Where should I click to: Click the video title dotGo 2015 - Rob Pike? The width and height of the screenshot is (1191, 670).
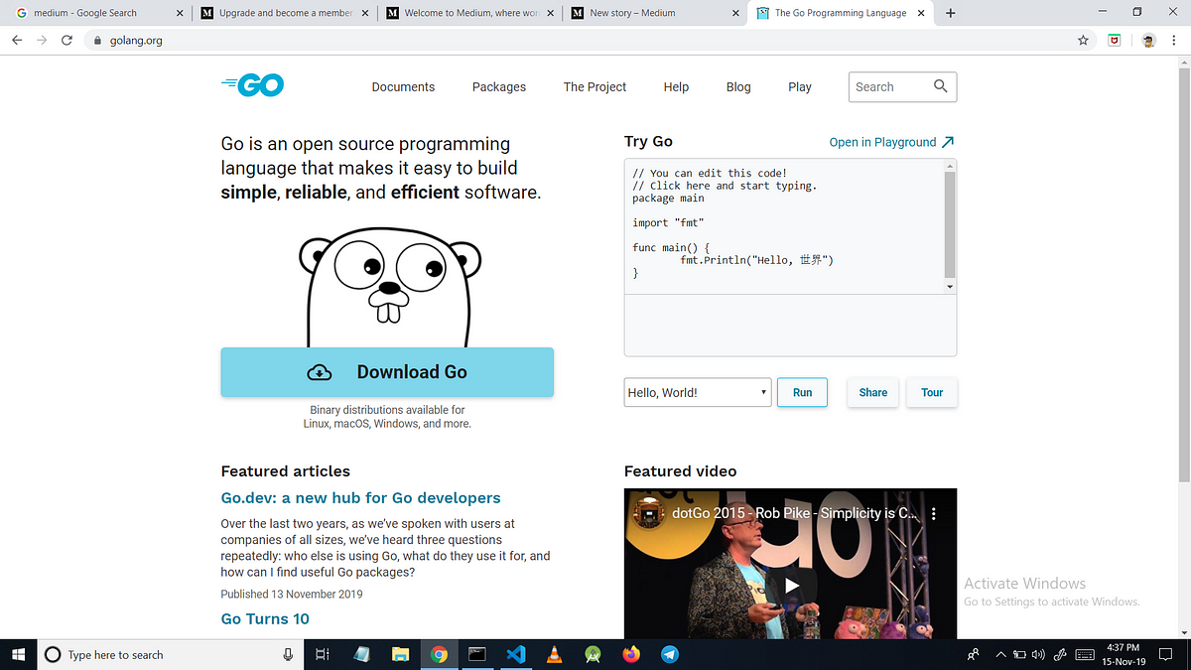(796, 513)
